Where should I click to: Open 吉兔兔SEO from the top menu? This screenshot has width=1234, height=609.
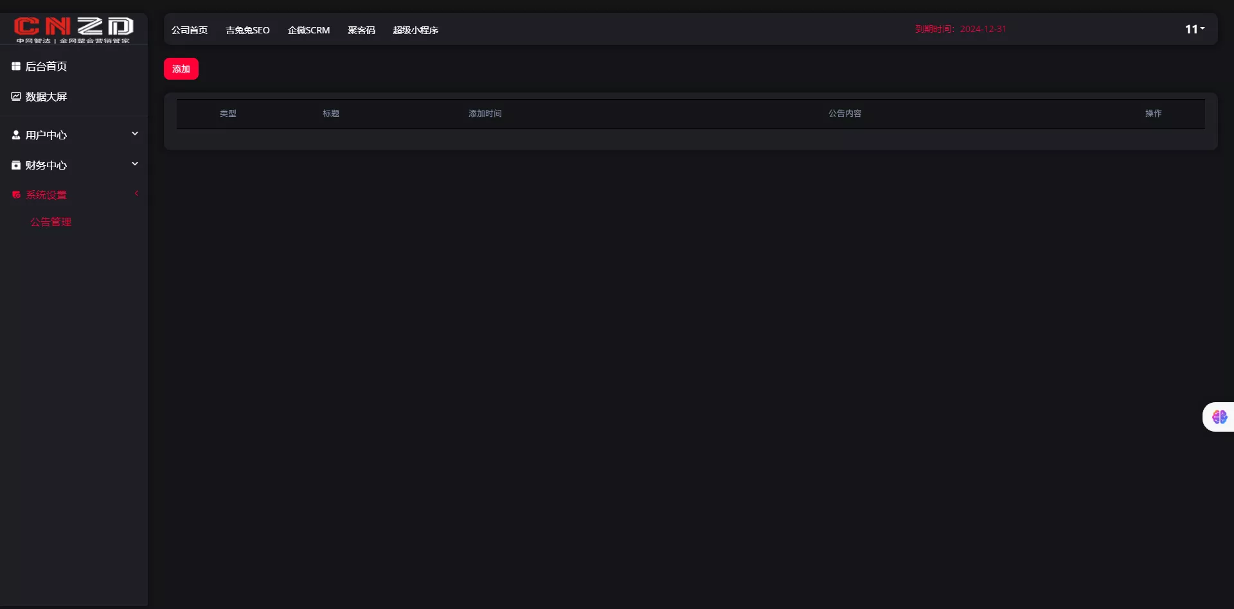point(247,30)
